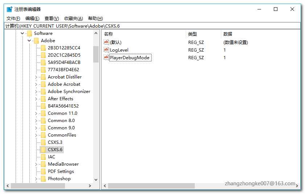This screenshot has width=305, height=194.
Task: Expand the Common 8.0 key
Action: click(36, 121)
